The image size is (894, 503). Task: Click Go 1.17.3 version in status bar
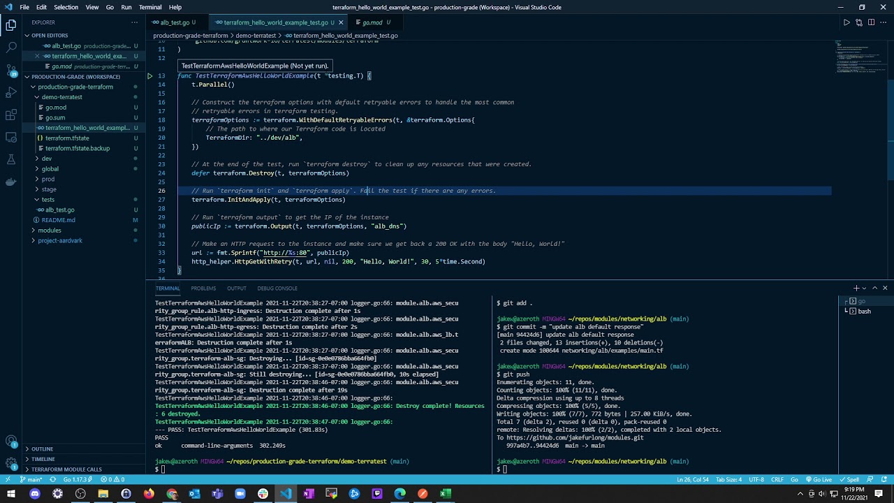(x=76, y=480)
